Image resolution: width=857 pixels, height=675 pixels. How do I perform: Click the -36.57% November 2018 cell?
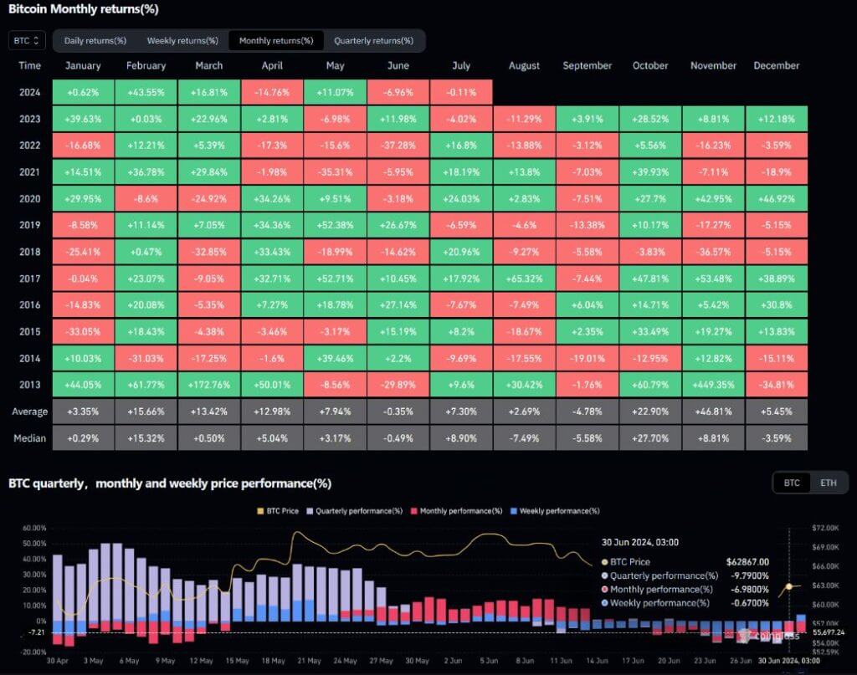point(713,252)
